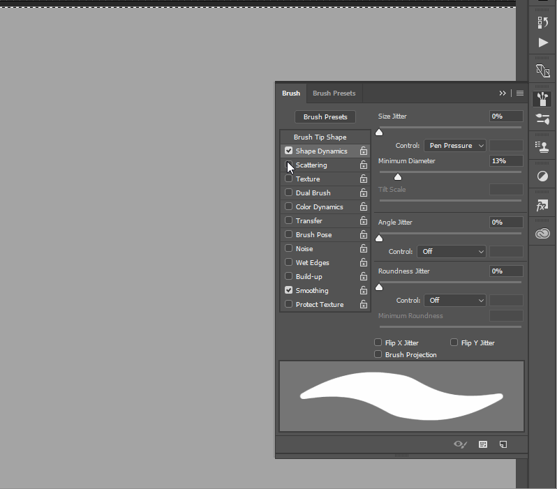The image size is (557, 489).
Task: Open Roundness Jitter Control dropdown
Action: click(454, 301)
